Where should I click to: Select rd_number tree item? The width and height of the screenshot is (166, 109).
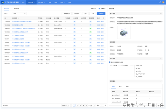tap(139, 77)
